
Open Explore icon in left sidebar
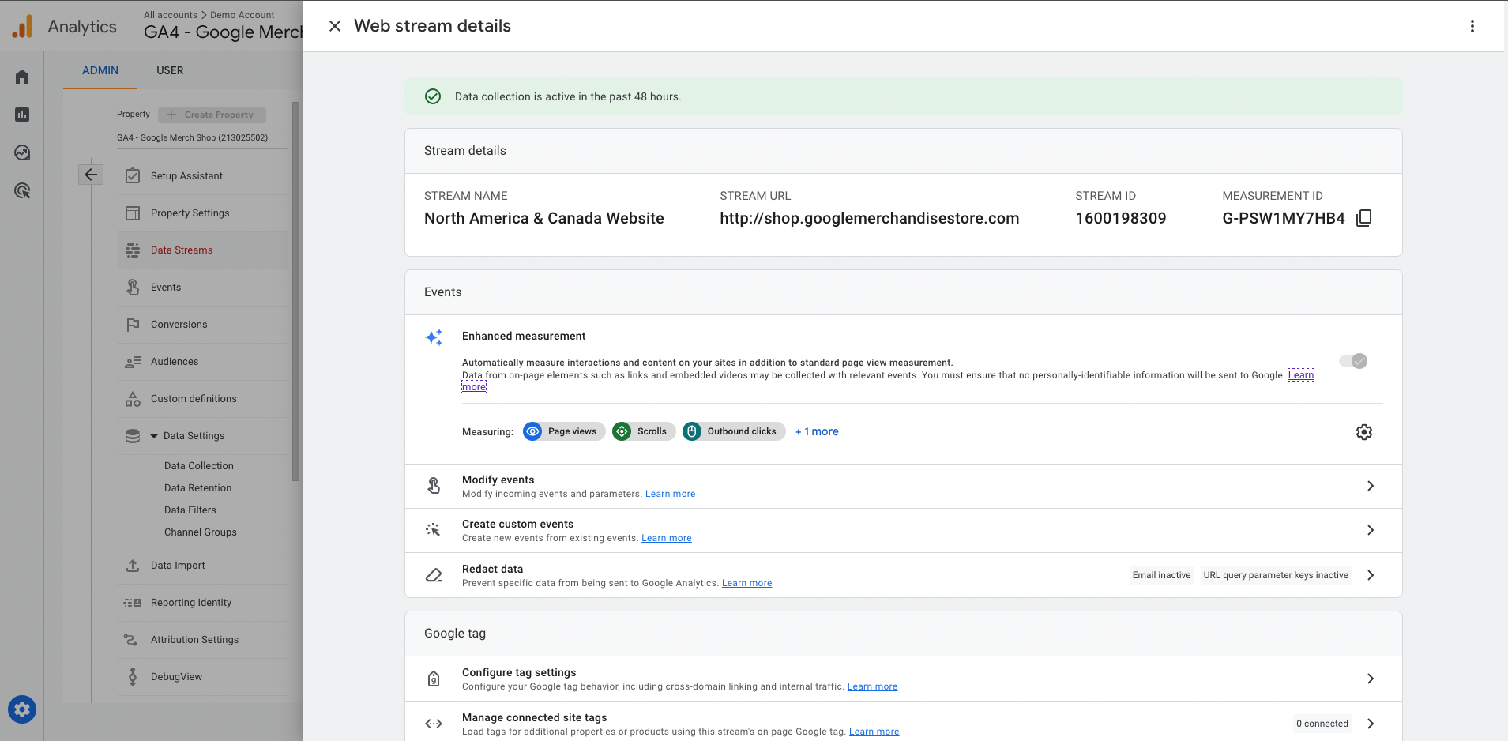[x=22, y=152]
